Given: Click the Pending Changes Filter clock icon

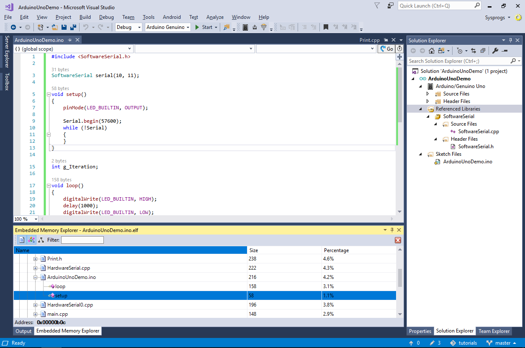Looking at the screenshot, I should (460, 51).
